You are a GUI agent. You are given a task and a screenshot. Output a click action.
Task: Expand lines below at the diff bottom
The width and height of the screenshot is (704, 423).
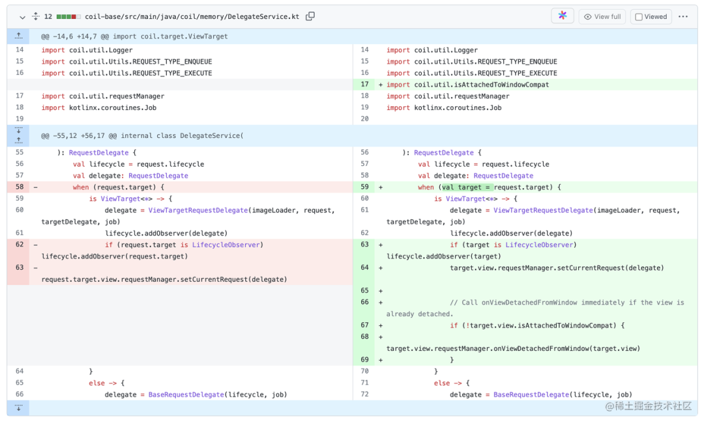tap(18, 407)
